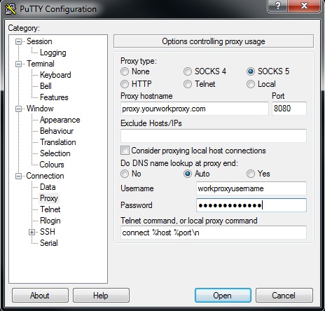Collapse the Connection tree node
The height and width of the screenshot is (311, 325).
tap(18, 176)
